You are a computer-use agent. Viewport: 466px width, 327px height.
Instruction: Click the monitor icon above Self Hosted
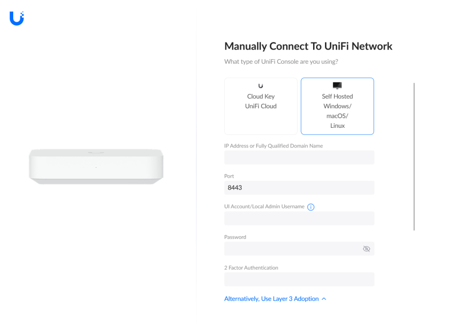337,86
